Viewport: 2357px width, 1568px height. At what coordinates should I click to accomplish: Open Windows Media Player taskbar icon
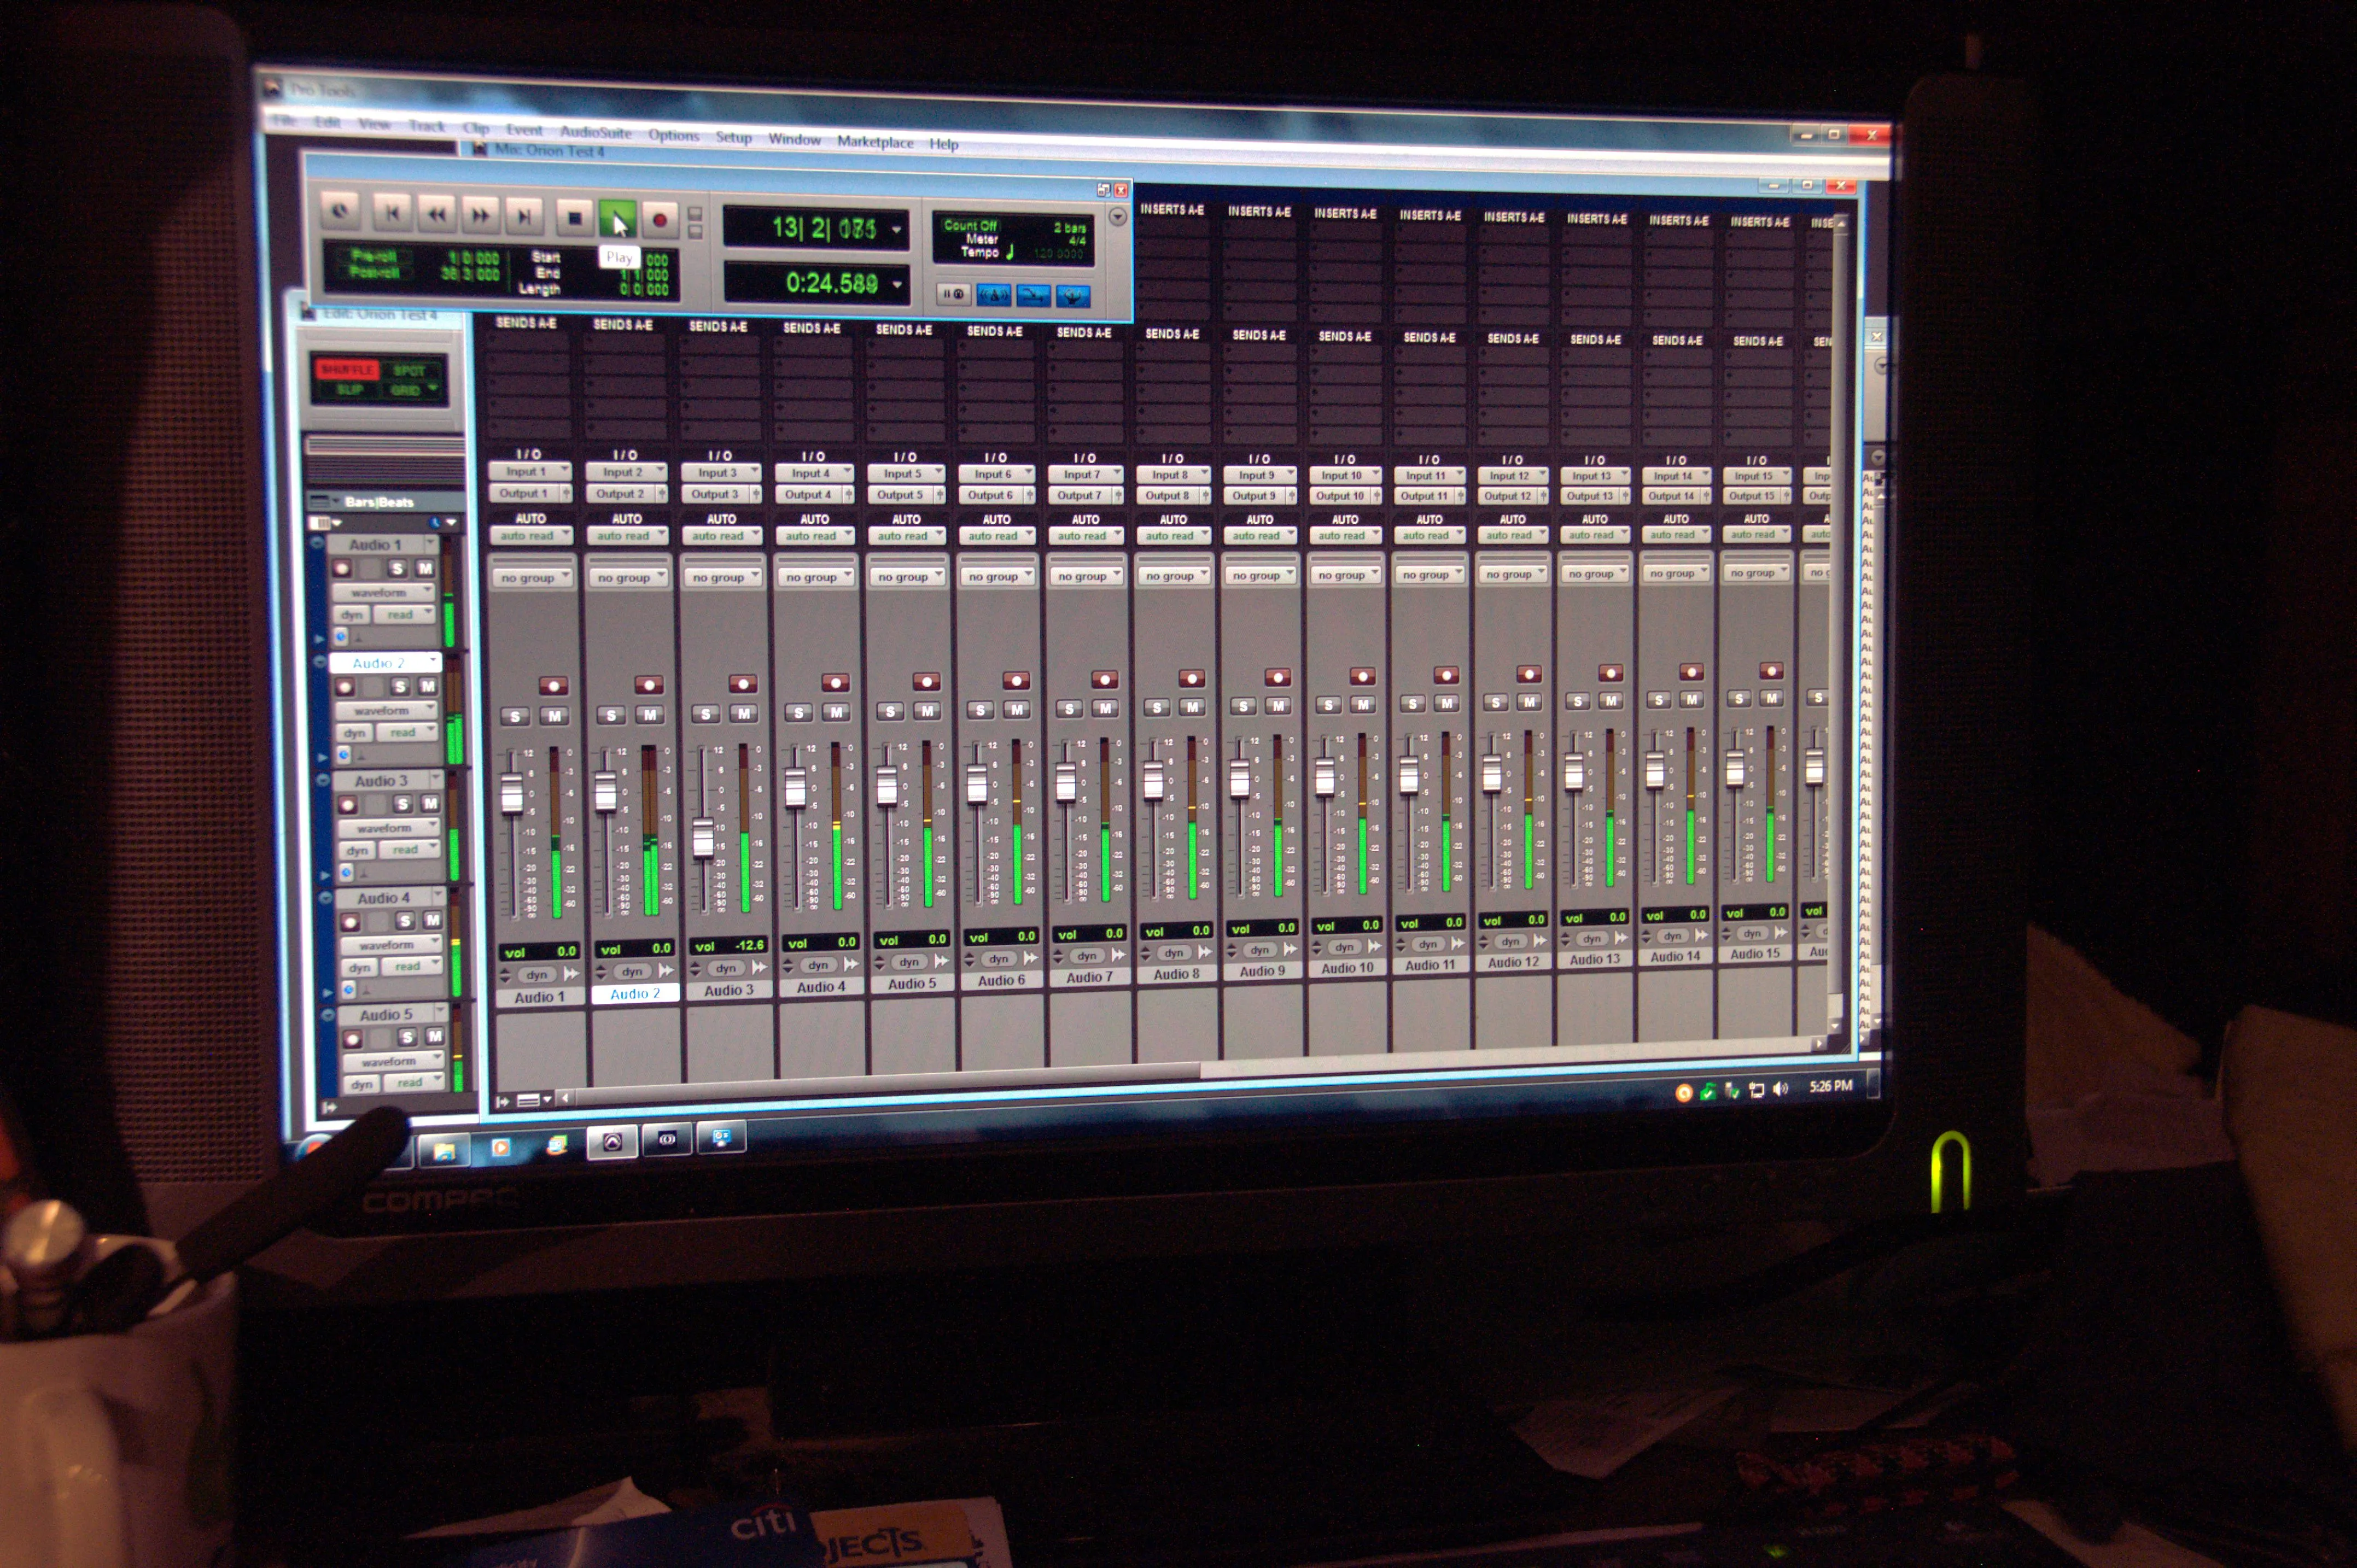[x=500, y=1148]
